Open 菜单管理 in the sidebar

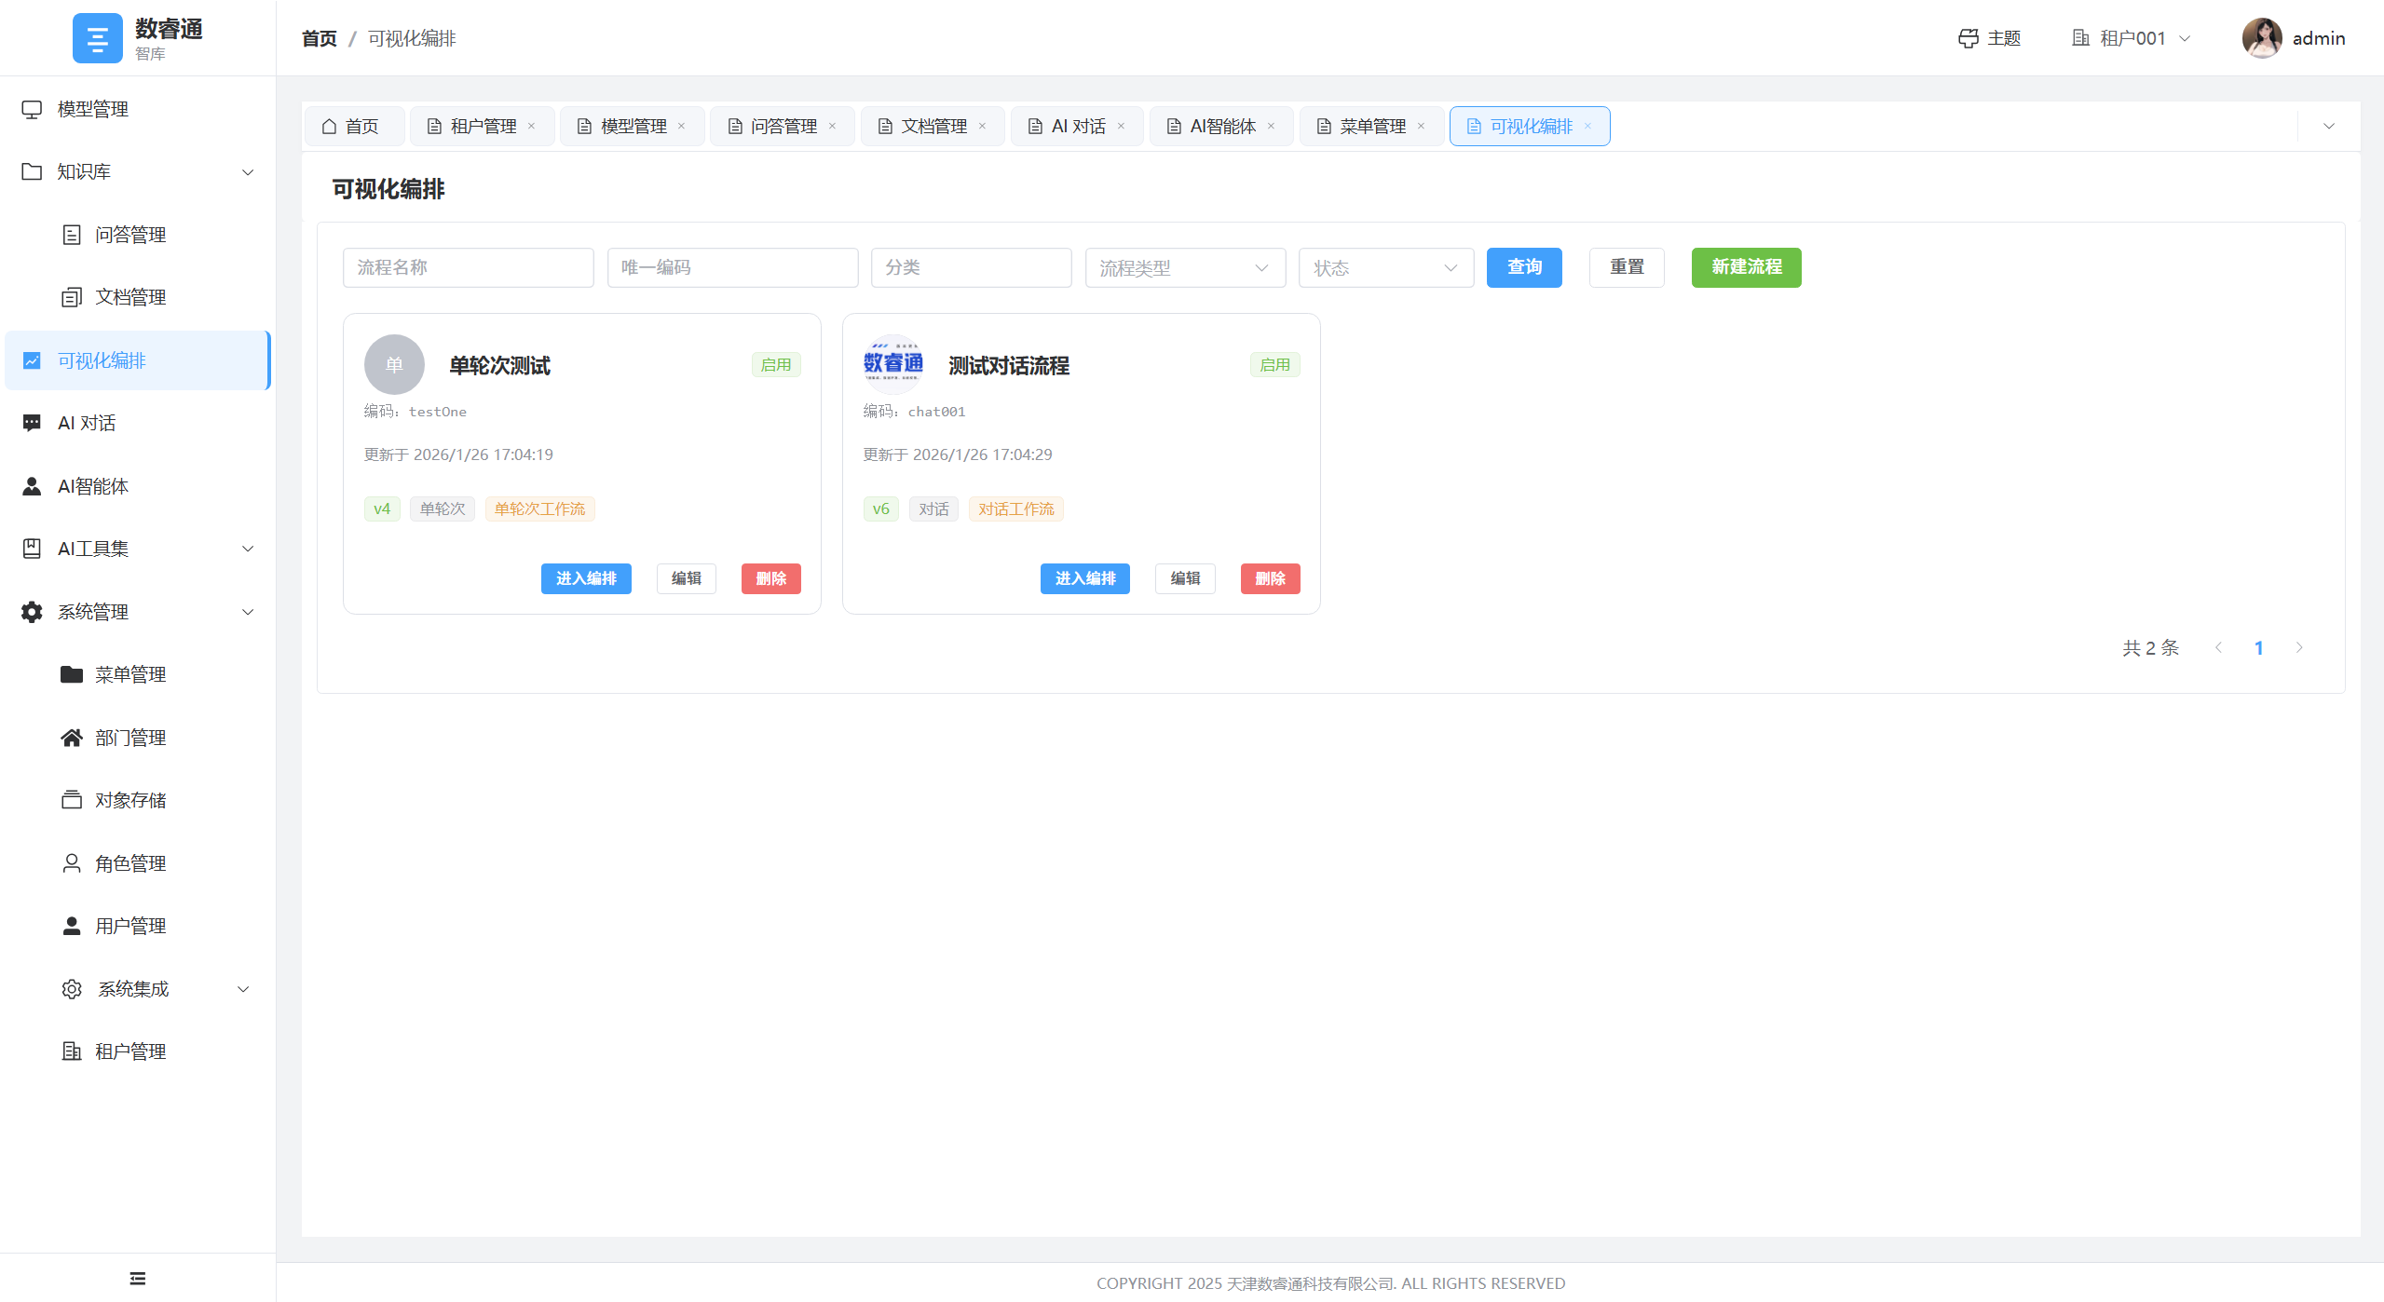[x=130, y=674]
